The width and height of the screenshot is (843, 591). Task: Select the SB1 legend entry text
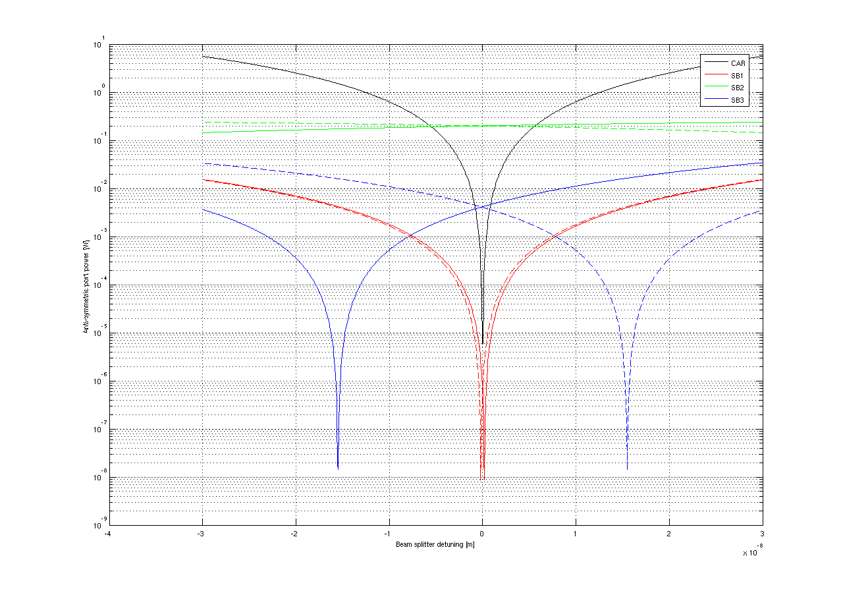[738, 76]
